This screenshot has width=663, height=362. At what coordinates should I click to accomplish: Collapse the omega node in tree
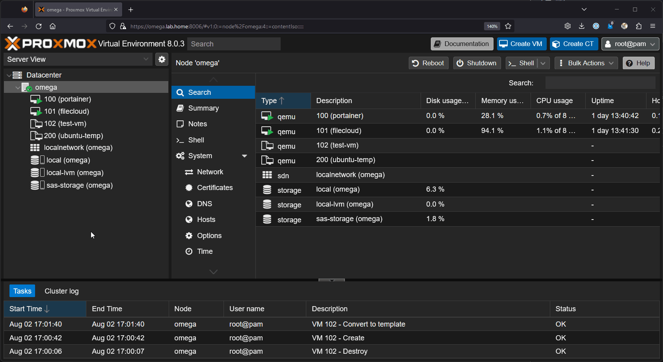18,87
